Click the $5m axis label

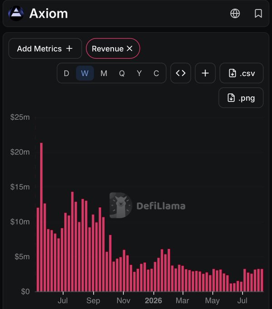click(x=22, y=257)
